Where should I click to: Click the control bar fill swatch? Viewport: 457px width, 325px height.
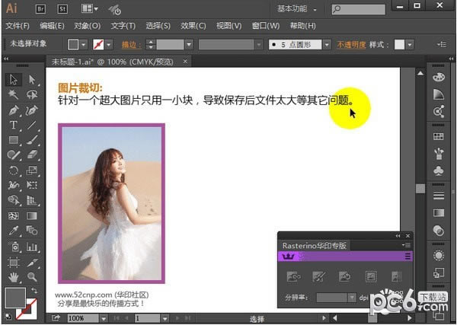click(73, 45)
